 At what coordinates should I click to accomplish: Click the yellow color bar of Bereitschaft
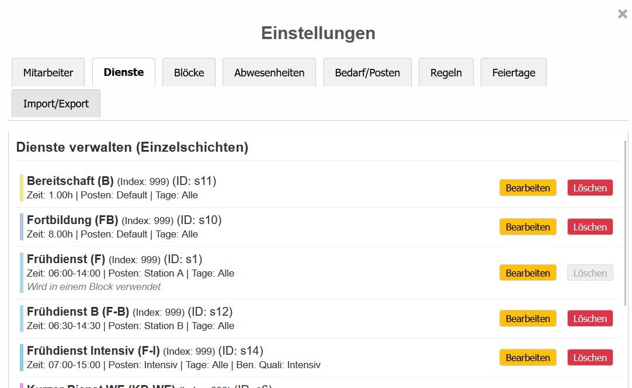tap(22, 188)
